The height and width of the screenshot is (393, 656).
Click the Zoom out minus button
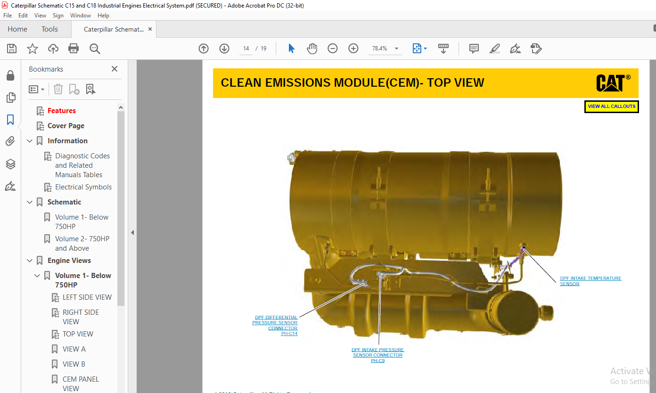[333, 49]
